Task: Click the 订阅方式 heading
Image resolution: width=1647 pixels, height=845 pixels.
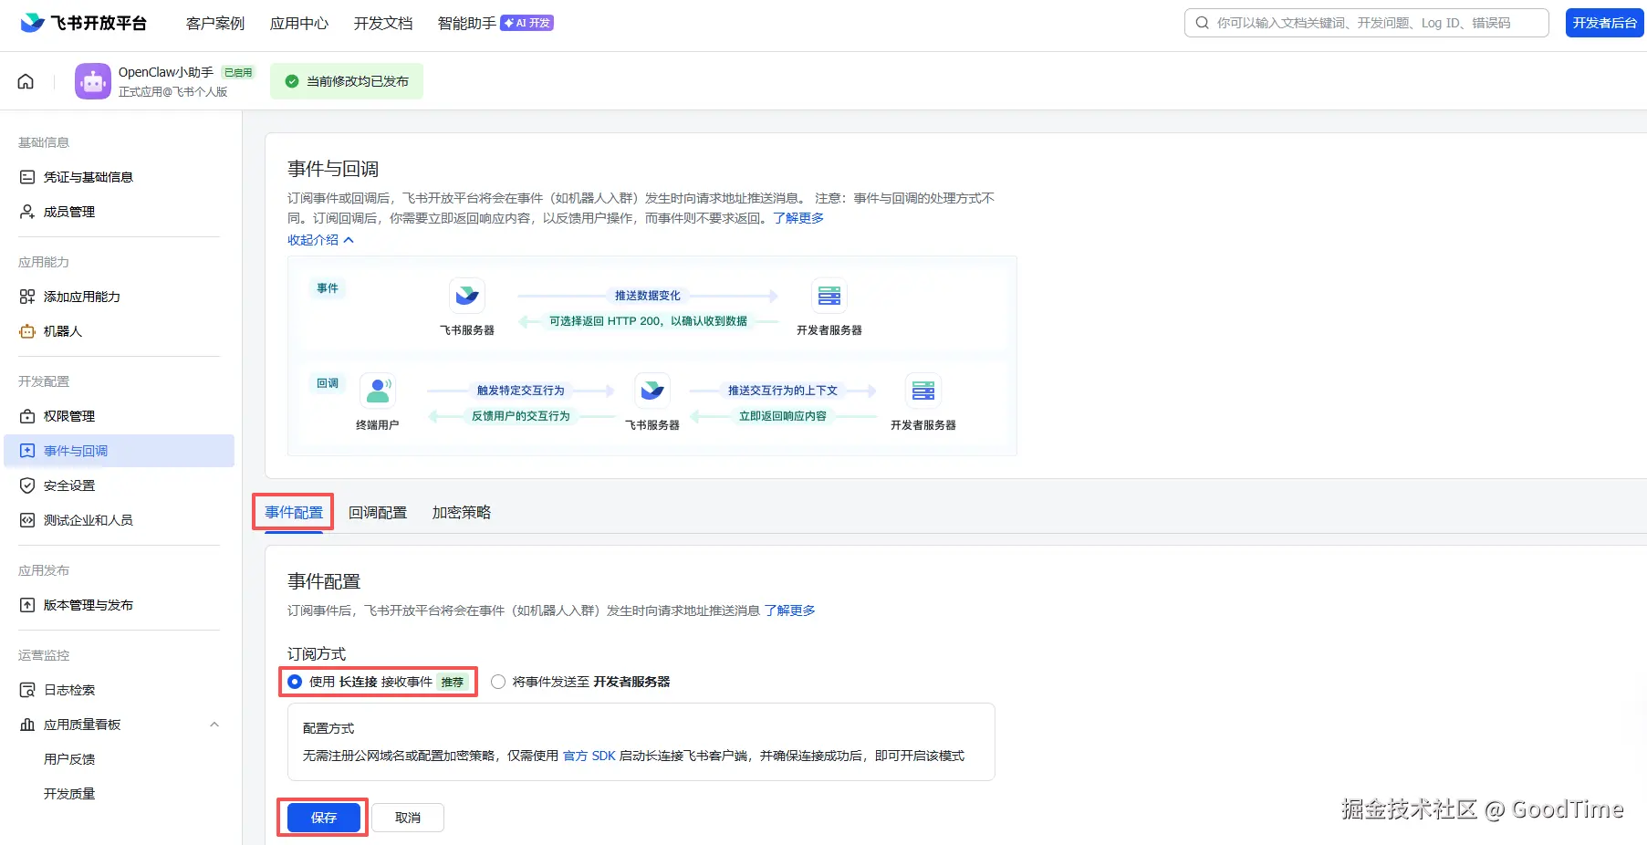Action: pos(317,654)
